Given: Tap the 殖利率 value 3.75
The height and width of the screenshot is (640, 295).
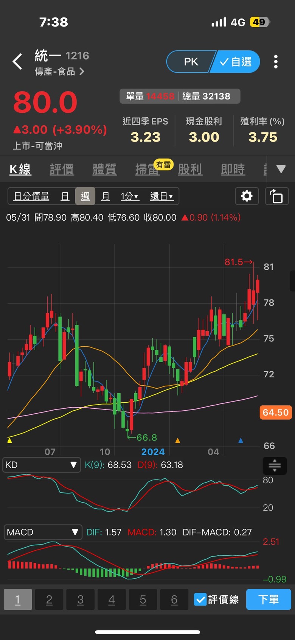Looking at the screenshot, I should pyautogui.click(x=263, y=137).
